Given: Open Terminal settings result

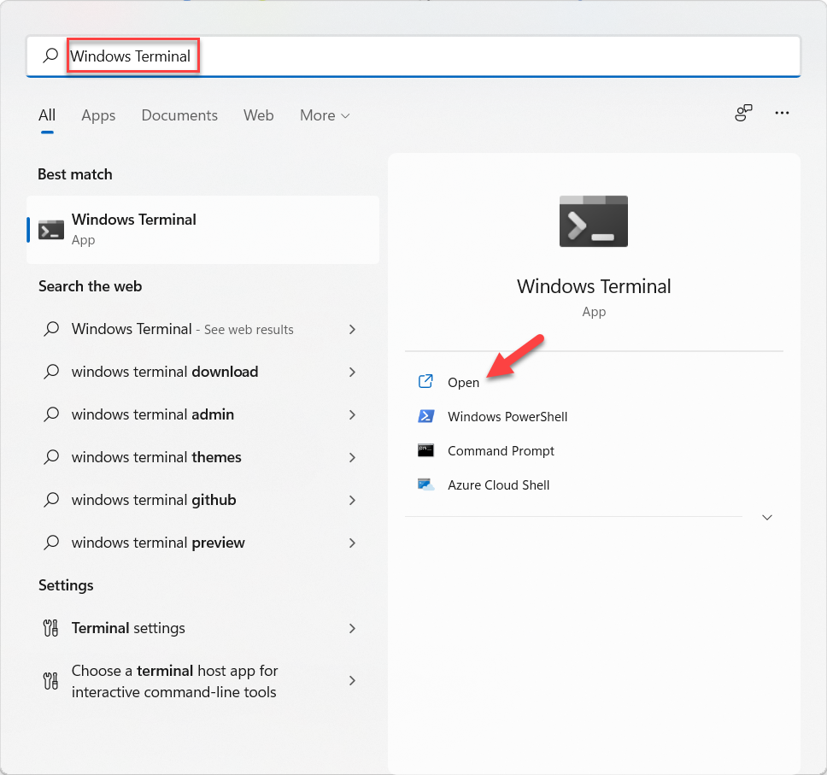Looking at the screenshot, I should (128, 628).
